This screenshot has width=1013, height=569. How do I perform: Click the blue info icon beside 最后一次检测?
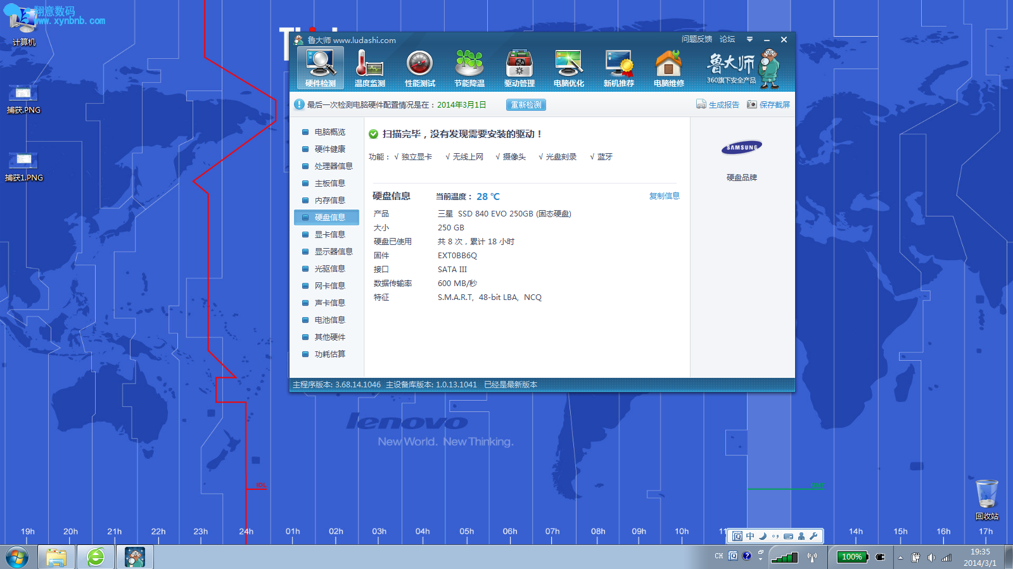299,104
